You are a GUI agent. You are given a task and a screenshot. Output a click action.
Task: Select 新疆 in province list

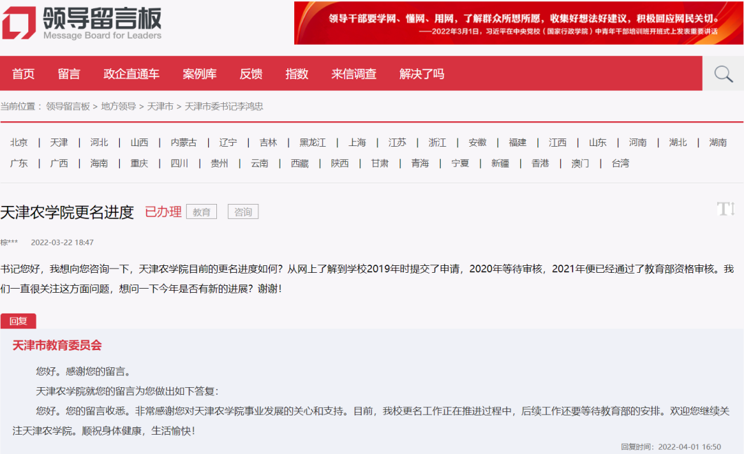[x=500, y=163]
